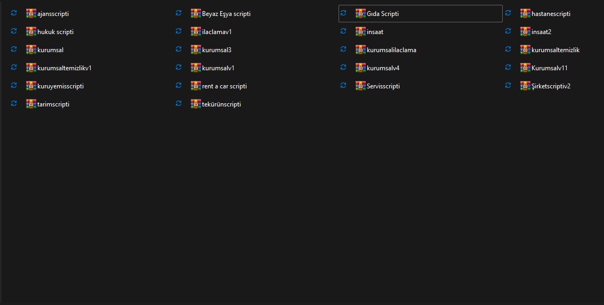
Task: Select the Kurumsalv11 file label
Action: pos(549,68)
